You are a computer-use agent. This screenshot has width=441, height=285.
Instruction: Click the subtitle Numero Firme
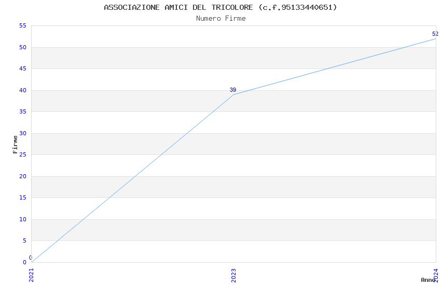coord(221,19)
